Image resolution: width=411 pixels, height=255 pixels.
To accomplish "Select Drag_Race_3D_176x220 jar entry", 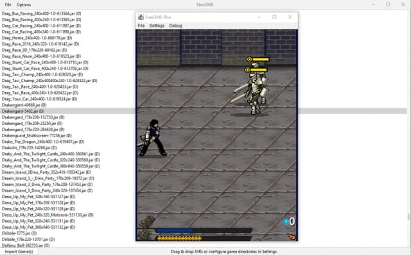I will click(34, 50).
